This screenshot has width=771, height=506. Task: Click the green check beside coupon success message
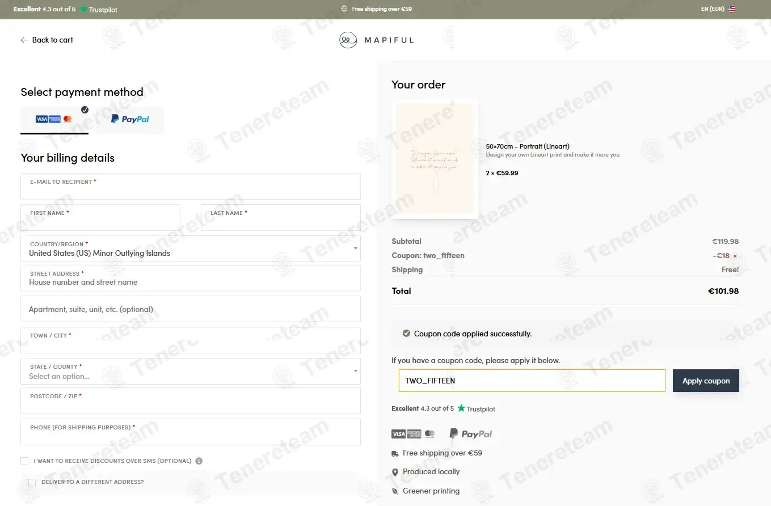406,334
